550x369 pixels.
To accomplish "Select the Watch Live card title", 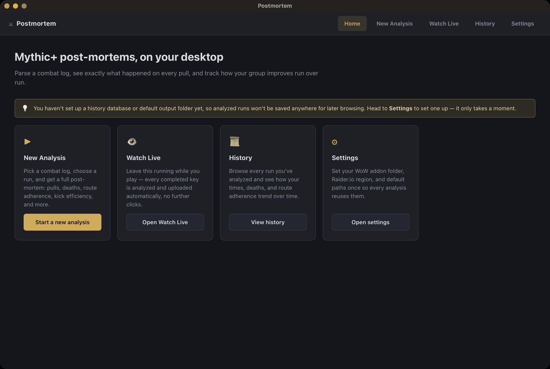I will click(143, 158).
